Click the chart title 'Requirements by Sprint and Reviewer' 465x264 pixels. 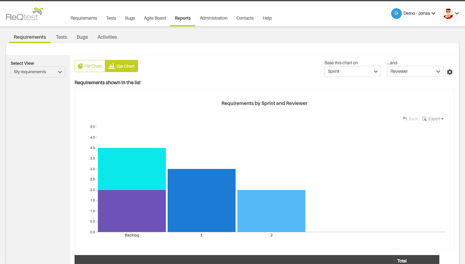tap(264, 103)
